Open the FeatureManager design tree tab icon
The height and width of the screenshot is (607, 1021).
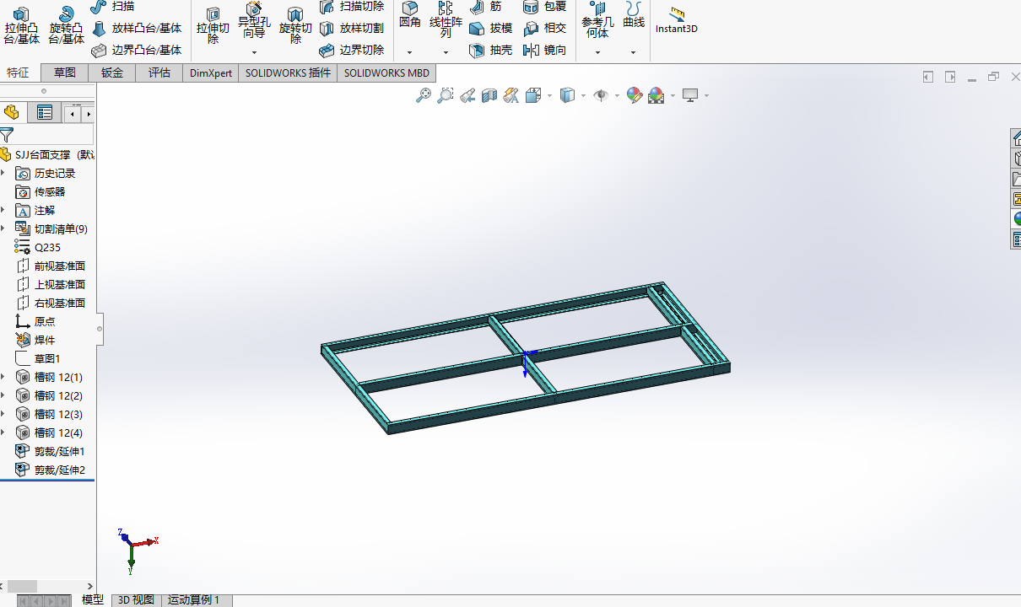coord(12,112)
